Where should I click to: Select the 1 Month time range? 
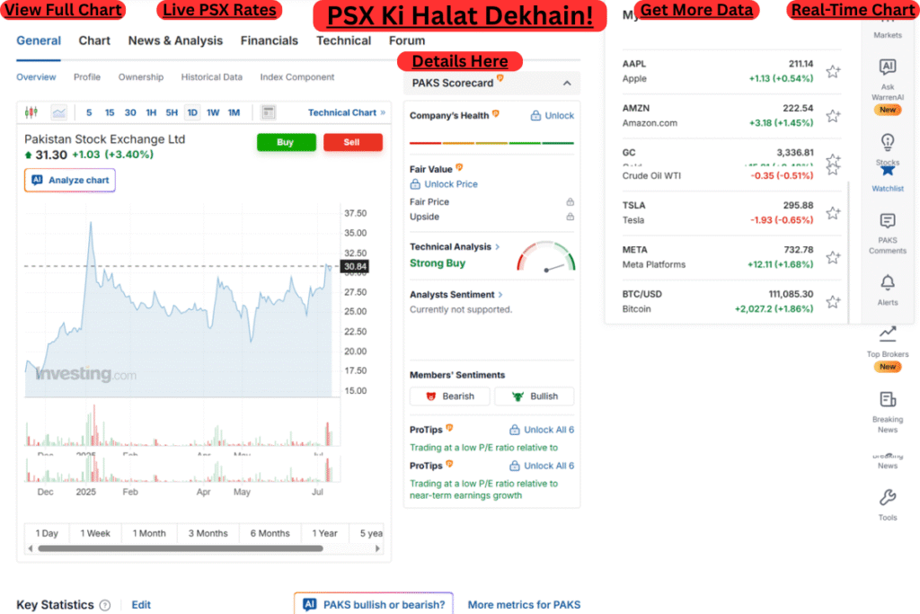pos(148,533)
